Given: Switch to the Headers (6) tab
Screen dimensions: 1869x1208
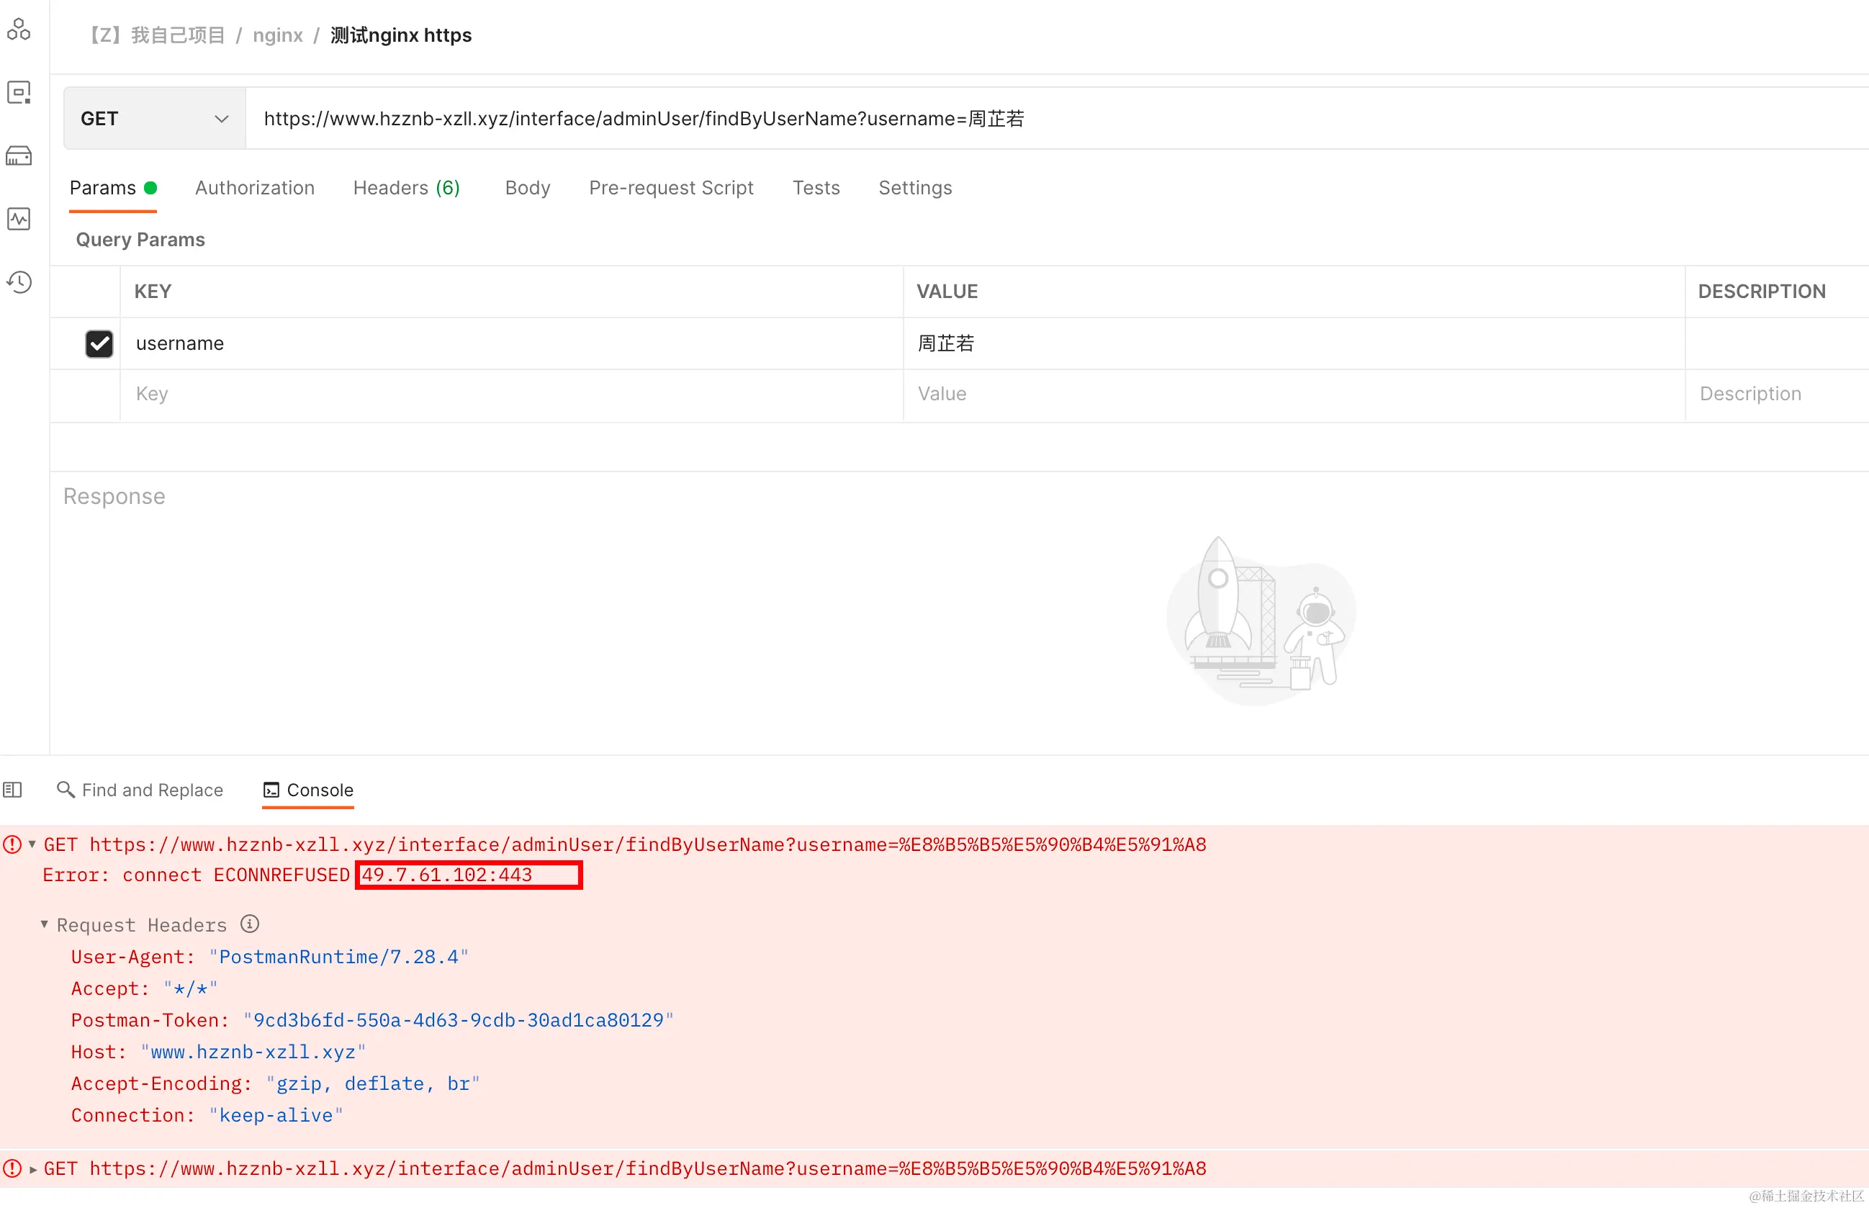Looking at the screenshot, I should pyautogui.click(x=405, y=189).
